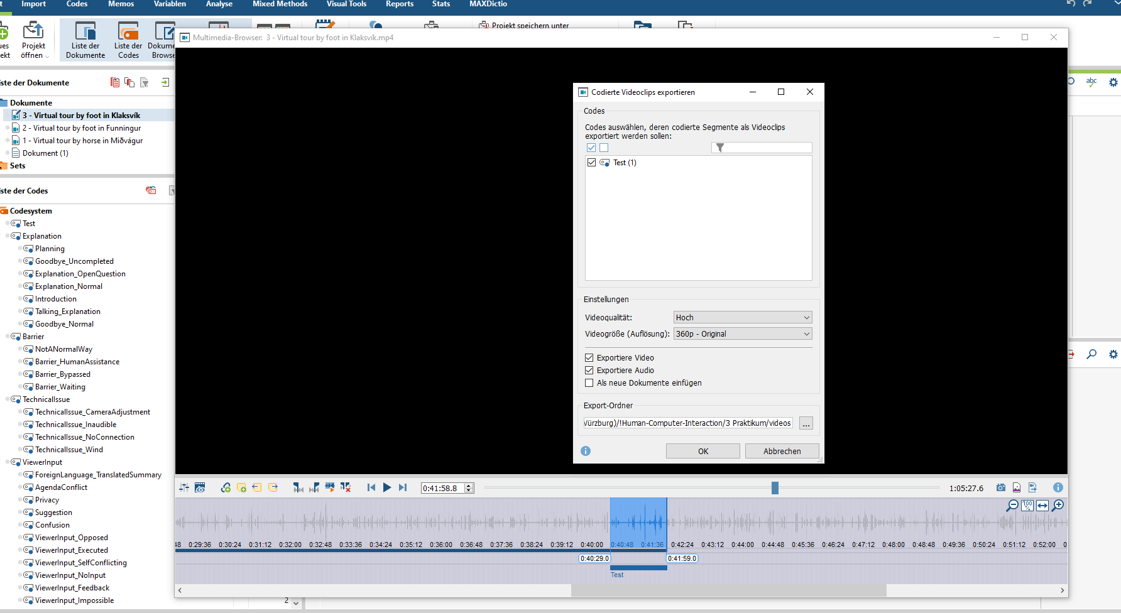This screenshot has height=613, width=1121.
Task: Open the Videogröße (Auflösung) dropdown
Action: click(x=743, y=334)
